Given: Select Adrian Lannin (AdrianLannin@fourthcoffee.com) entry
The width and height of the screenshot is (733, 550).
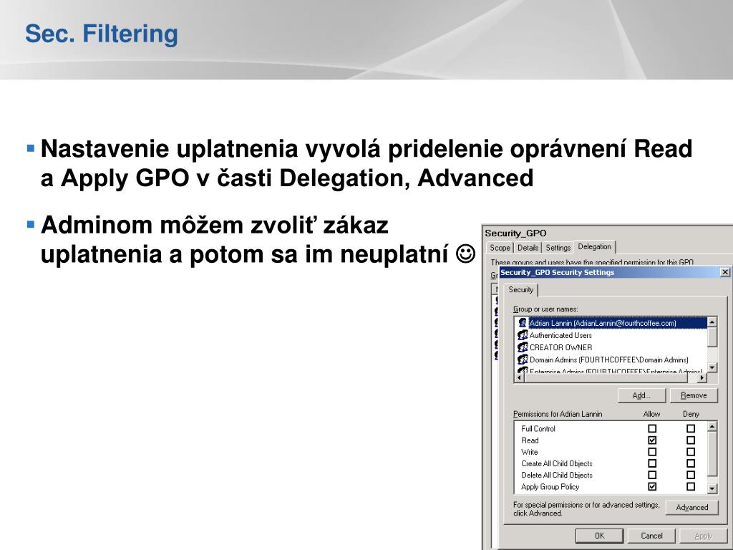Looking at the screenshot, I should 603,323.
